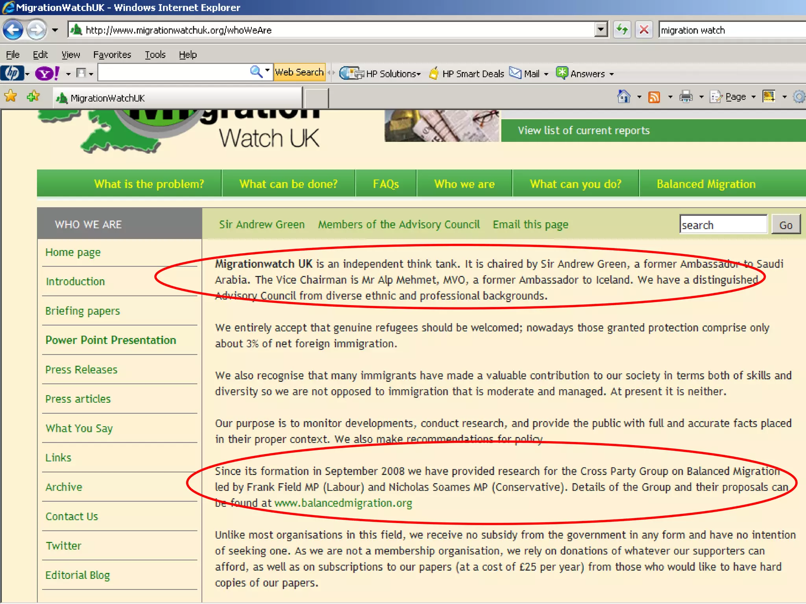Click the Yahoo! toolbar icon
Viewport: 806px width, 604px height.
[x=46, y=74]
